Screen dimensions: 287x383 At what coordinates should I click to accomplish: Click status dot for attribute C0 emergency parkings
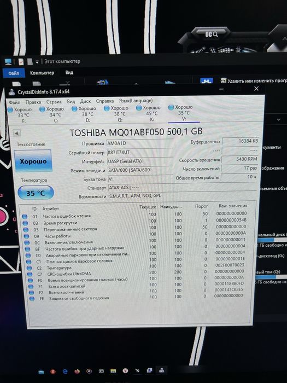(x=28, y=256)
